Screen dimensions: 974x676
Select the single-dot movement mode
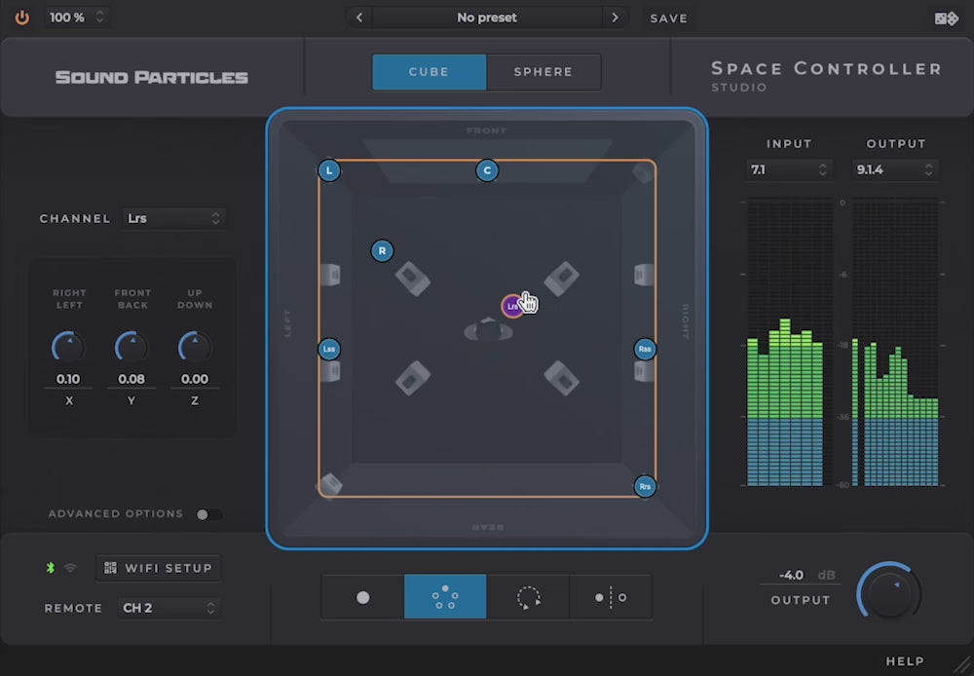362,597
